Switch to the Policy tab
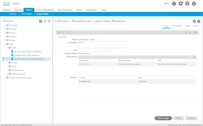This screenshot has height=126, width=203. [166, 26]
